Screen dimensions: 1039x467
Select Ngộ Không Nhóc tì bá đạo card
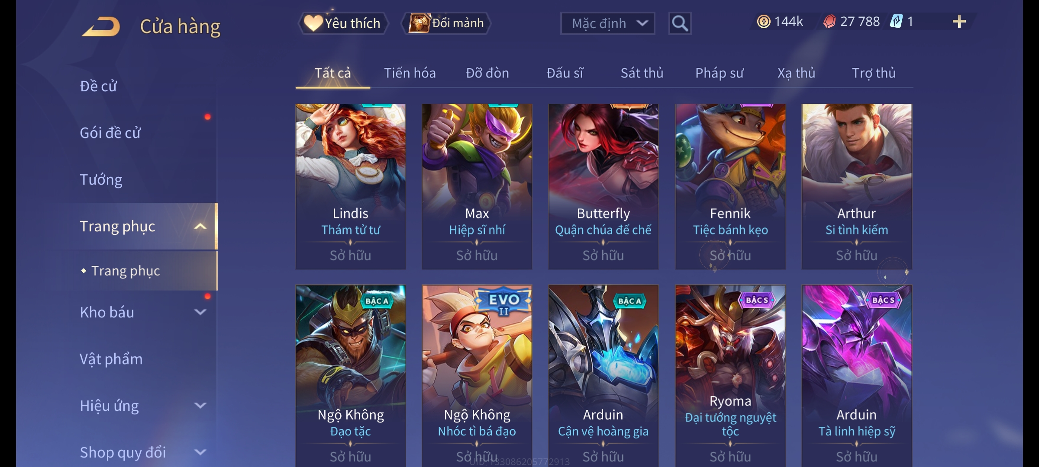click(x=477, y=375)
